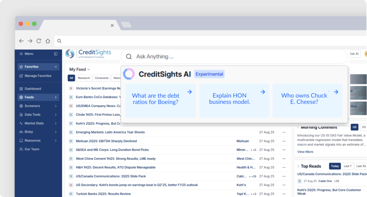Click the browser back arrow

[x=21, y=41]
